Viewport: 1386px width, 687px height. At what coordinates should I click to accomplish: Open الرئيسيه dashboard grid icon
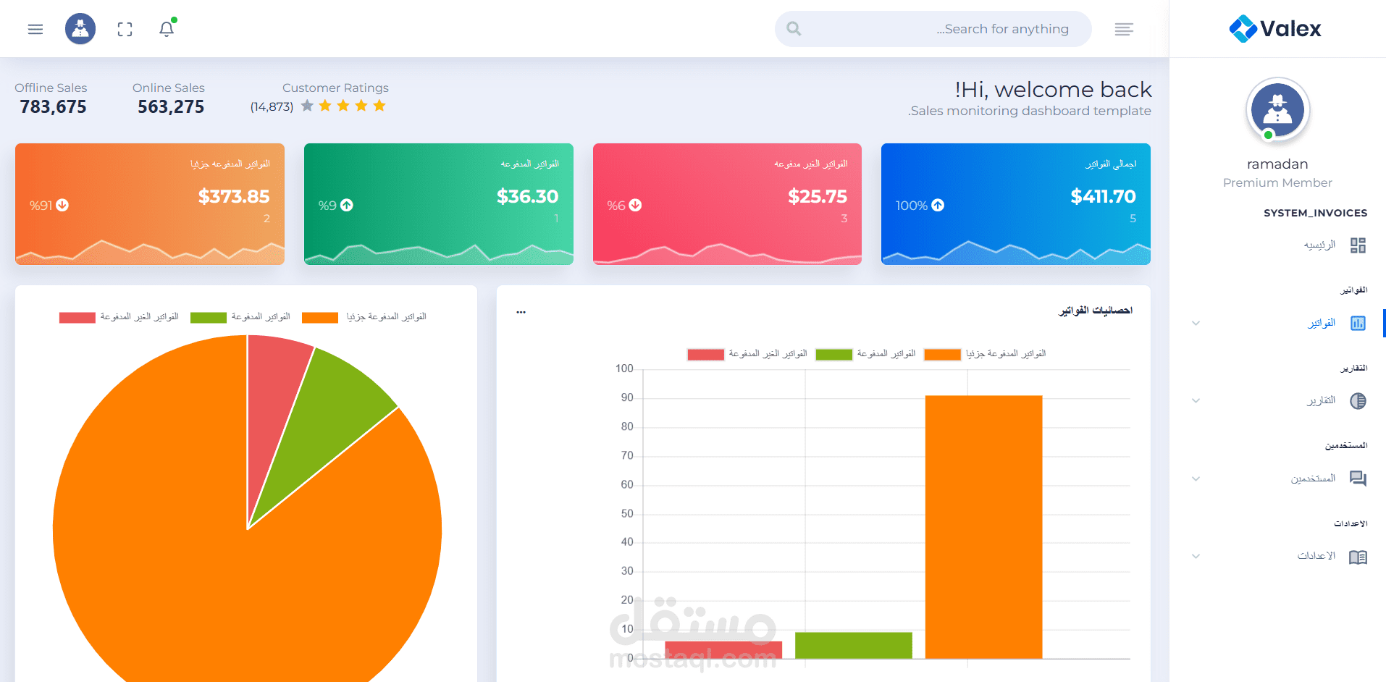coord(1358,245)
